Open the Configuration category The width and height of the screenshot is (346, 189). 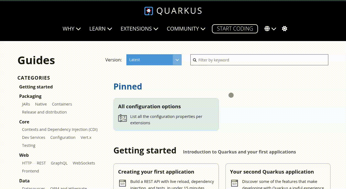[63, 137]
